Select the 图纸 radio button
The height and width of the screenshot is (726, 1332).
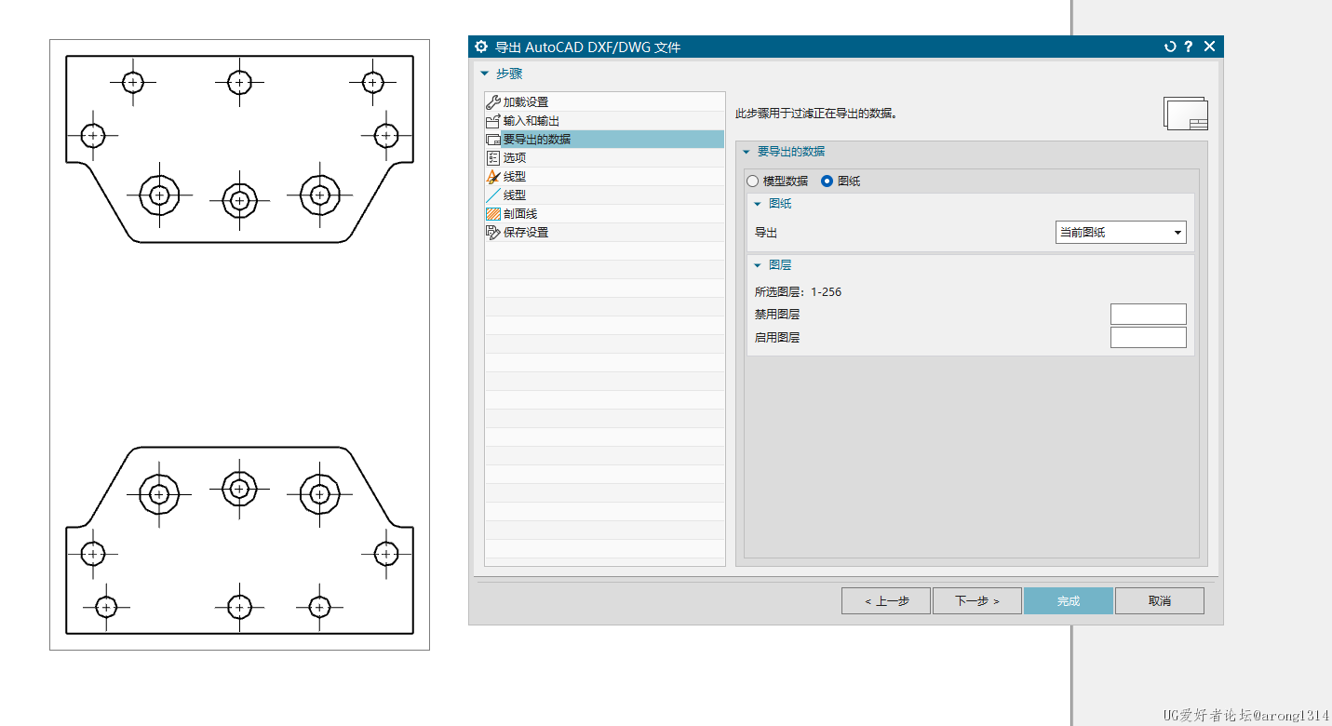(x=827, y=181)
